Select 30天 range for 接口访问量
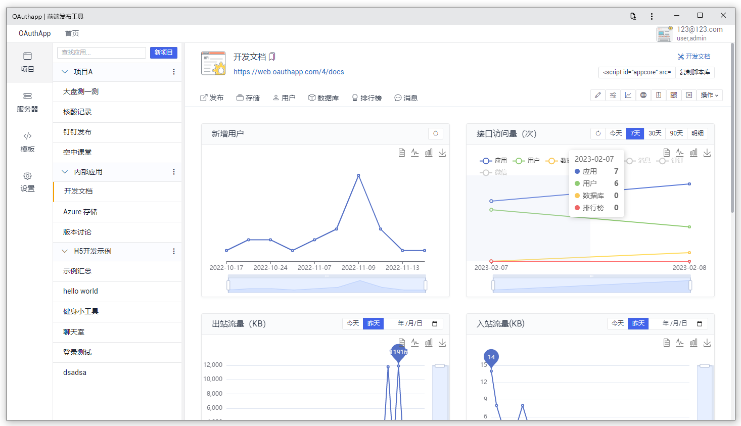Viewport: 741px width, 426px height. [655, 133]
